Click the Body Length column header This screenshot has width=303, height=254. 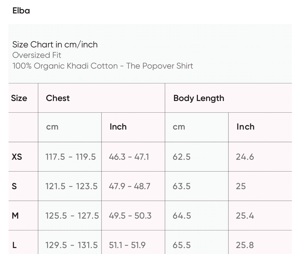(199, 98)
